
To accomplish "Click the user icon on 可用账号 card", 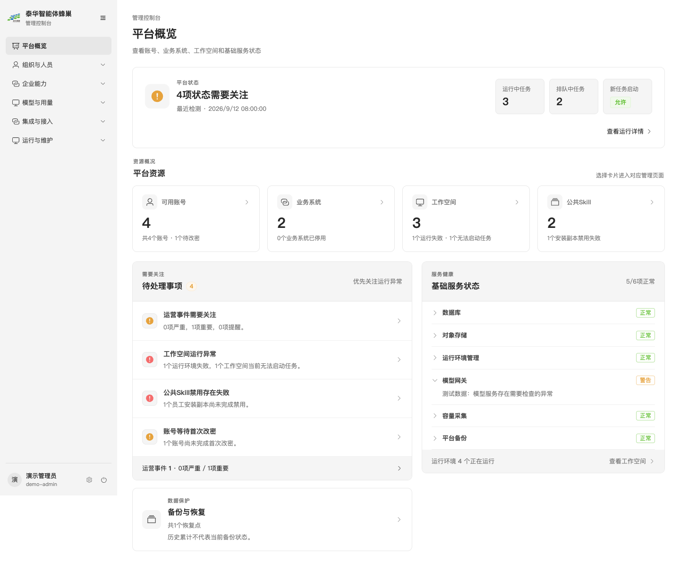I will click(x=150, y=202).
